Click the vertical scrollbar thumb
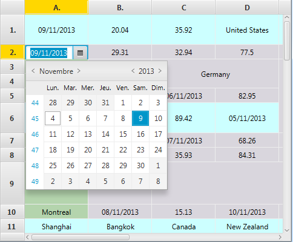This screenshot has height=242, width=293. click(x=287, y=41)
